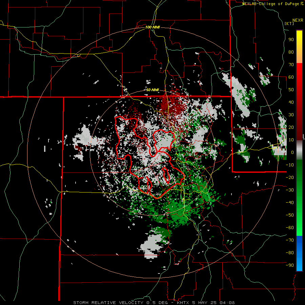
Task: Select the 50 value on the velocity scale
Action: (291, 90)
